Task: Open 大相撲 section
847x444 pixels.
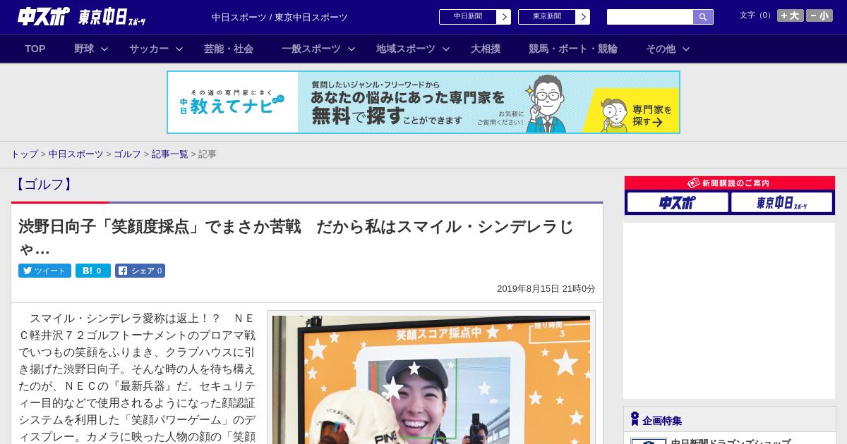Action: click(486, 49)
